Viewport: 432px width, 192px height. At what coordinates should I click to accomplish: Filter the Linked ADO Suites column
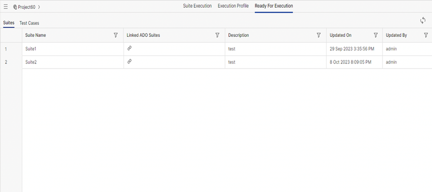pyautogui.click(x=217, y=35)
